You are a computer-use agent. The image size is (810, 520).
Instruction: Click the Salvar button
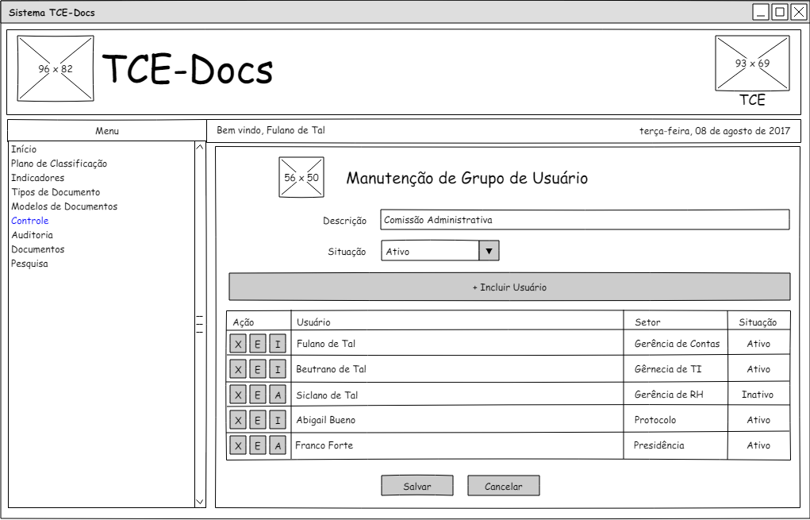pyautogui.click(x=417, y=486)
